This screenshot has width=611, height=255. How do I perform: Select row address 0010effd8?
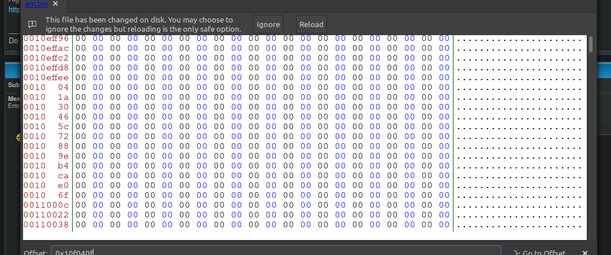(46, 68)
